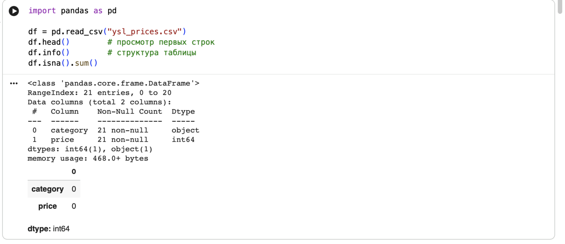Run the code cell with the play button
Image resolution: width=565 pixels, height=244 pixels.
(x=14, y=11)
